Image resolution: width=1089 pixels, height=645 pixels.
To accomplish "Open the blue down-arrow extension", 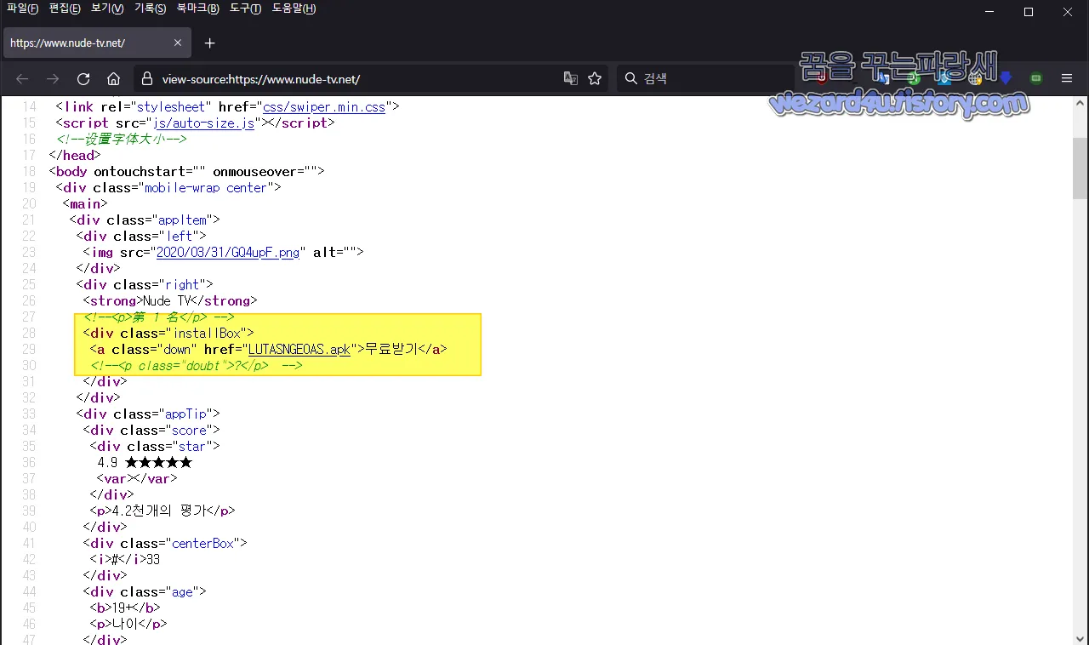I will click(1006, 78).
